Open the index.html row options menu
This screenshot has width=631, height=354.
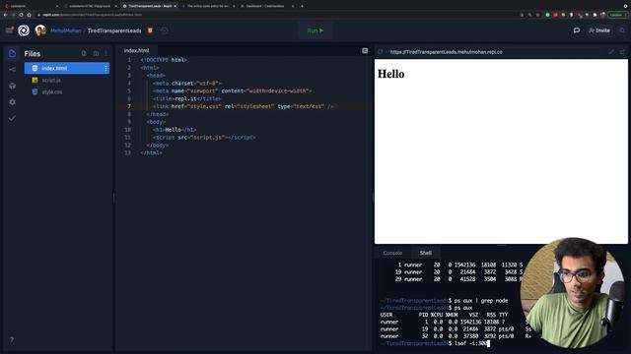pos(105,68)
